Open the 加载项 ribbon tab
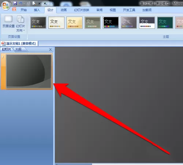 point(147,10)
